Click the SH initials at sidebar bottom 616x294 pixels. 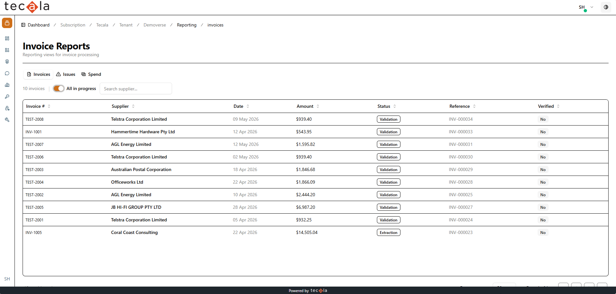pyautogui.click(x=7, y=279)
